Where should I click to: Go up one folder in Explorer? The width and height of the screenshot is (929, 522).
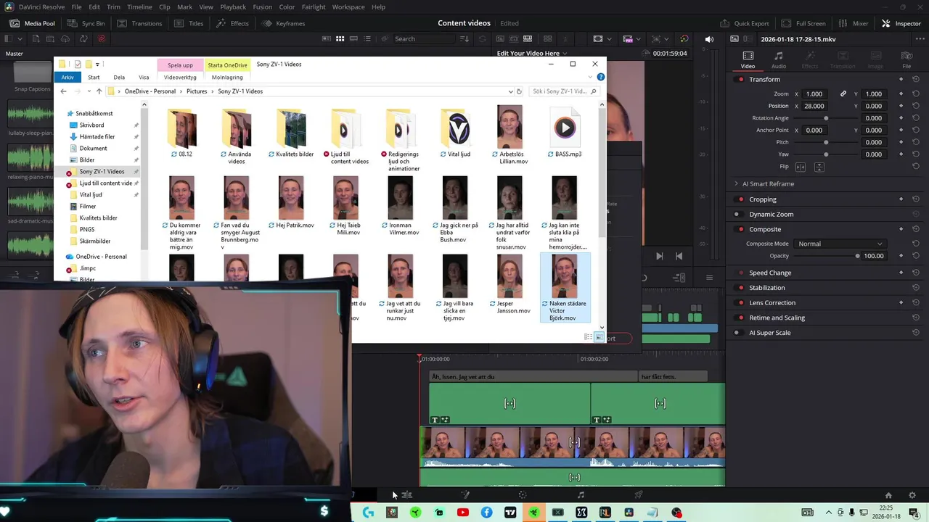tap(99, 91)
